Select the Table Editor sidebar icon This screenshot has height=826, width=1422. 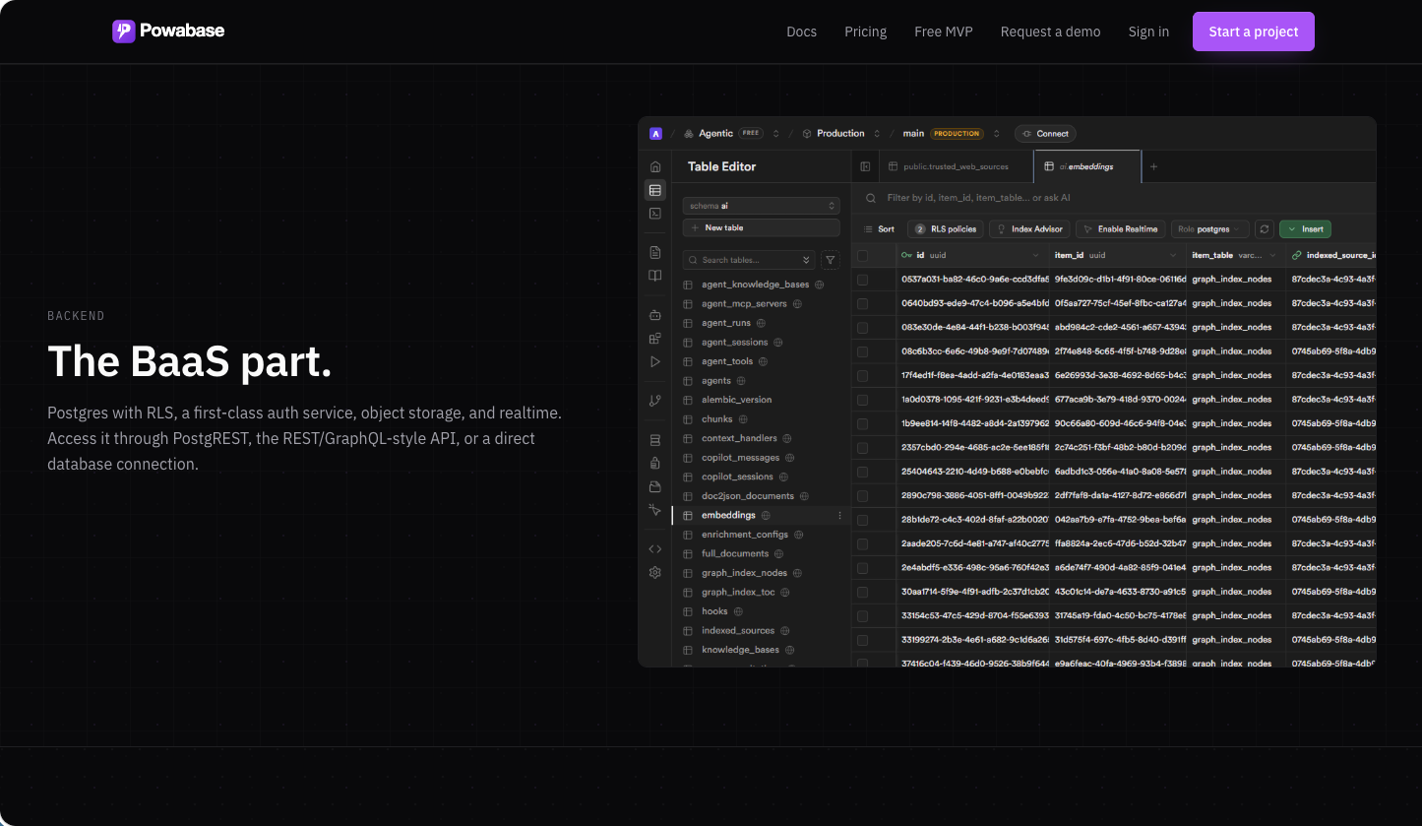(655, 190)
